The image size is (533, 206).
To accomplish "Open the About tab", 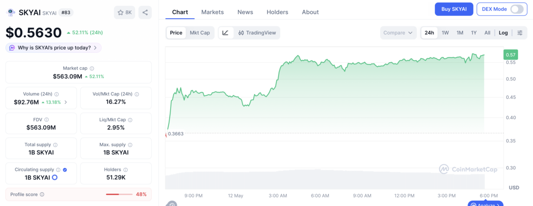I will click(310, 12).
